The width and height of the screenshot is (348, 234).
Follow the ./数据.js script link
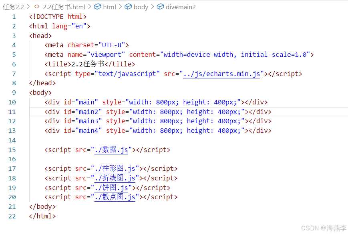click(111, 150)
